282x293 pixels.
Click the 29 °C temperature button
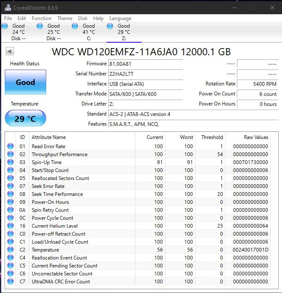pos(25,118)
